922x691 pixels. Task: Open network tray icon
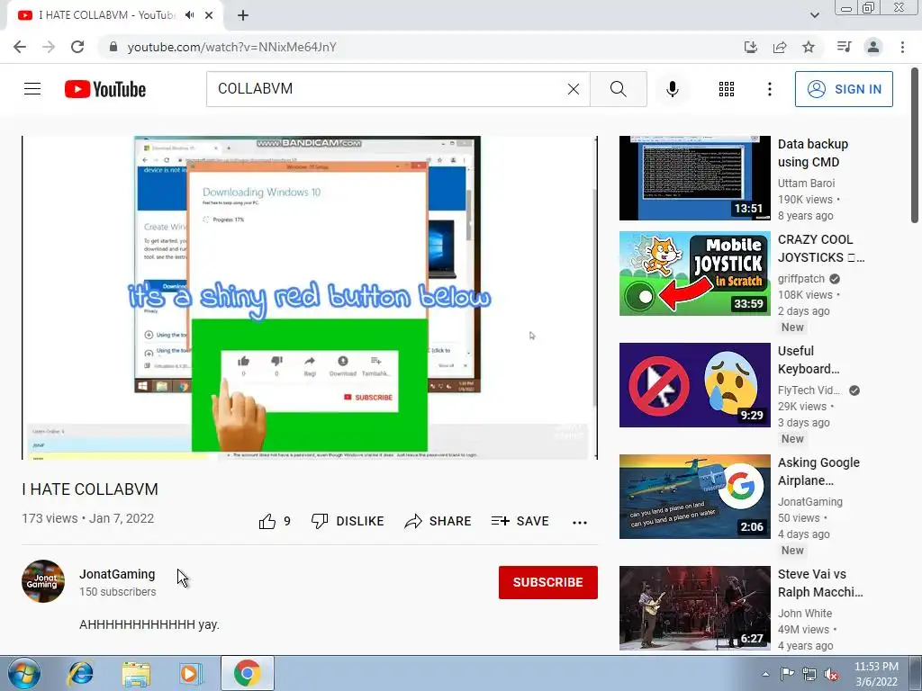pos(809,674)
